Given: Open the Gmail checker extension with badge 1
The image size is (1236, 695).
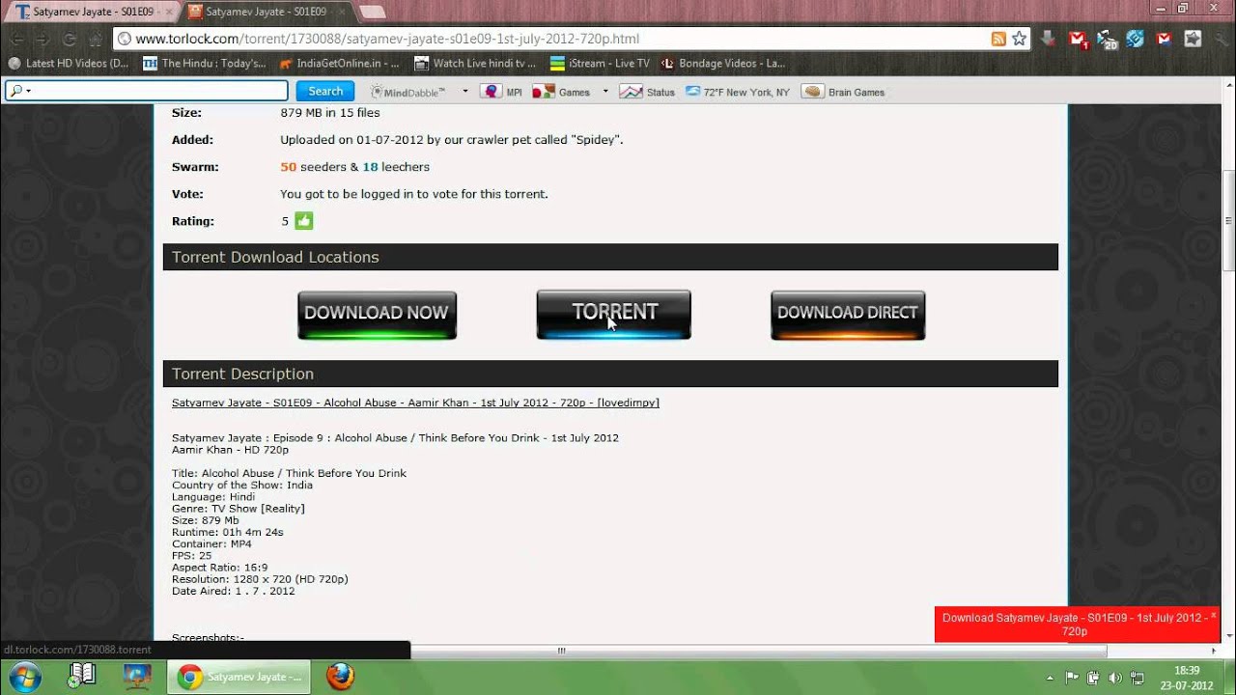Looking at the screenshot, I should pos(1079,40).
